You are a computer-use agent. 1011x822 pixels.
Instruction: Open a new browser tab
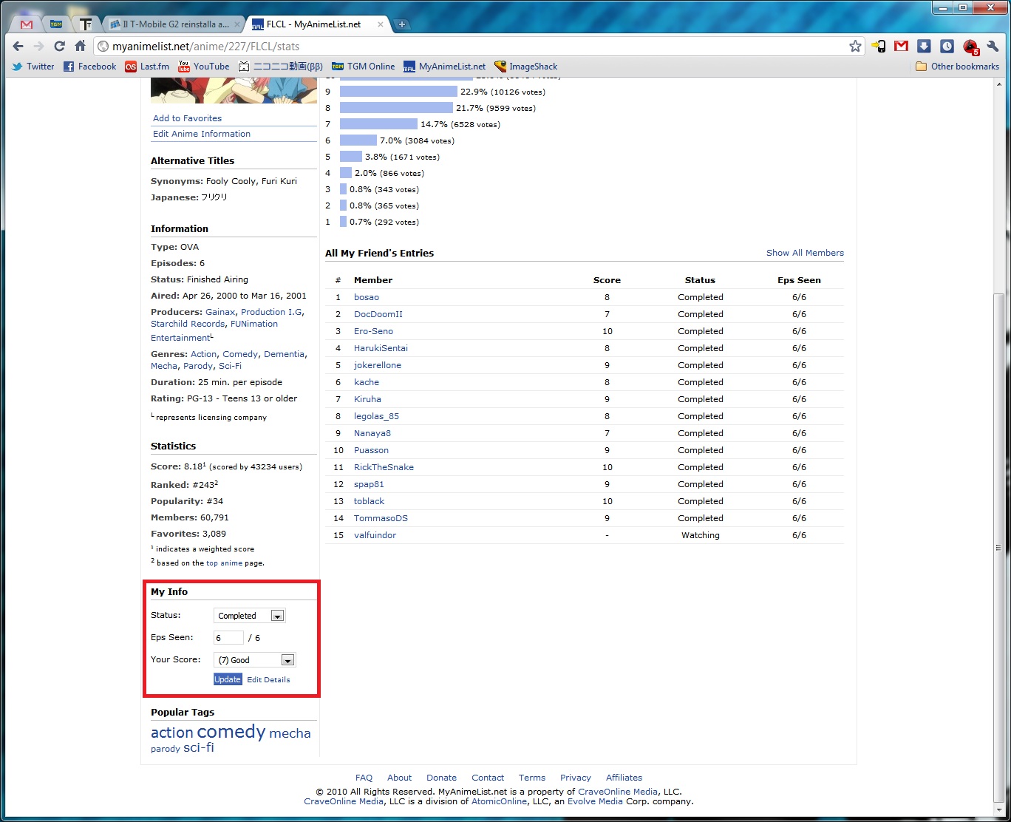402,24
